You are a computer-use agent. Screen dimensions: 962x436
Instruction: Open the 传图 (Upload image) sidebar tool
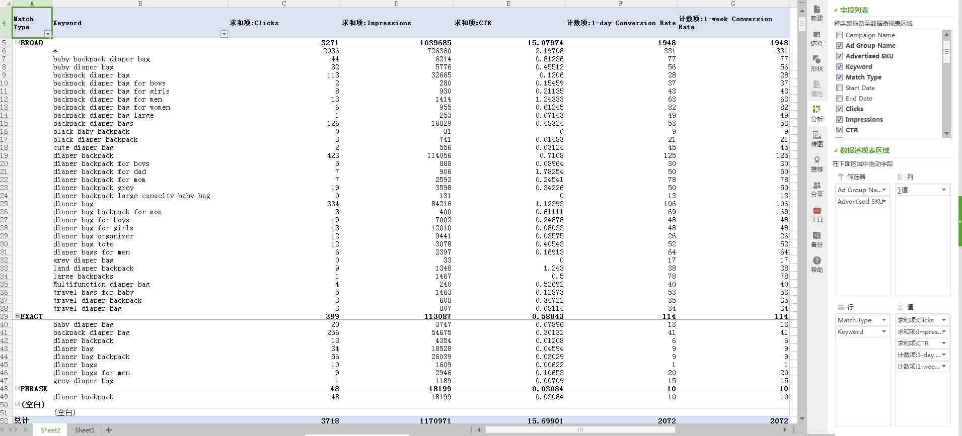(x=817, y=139)
